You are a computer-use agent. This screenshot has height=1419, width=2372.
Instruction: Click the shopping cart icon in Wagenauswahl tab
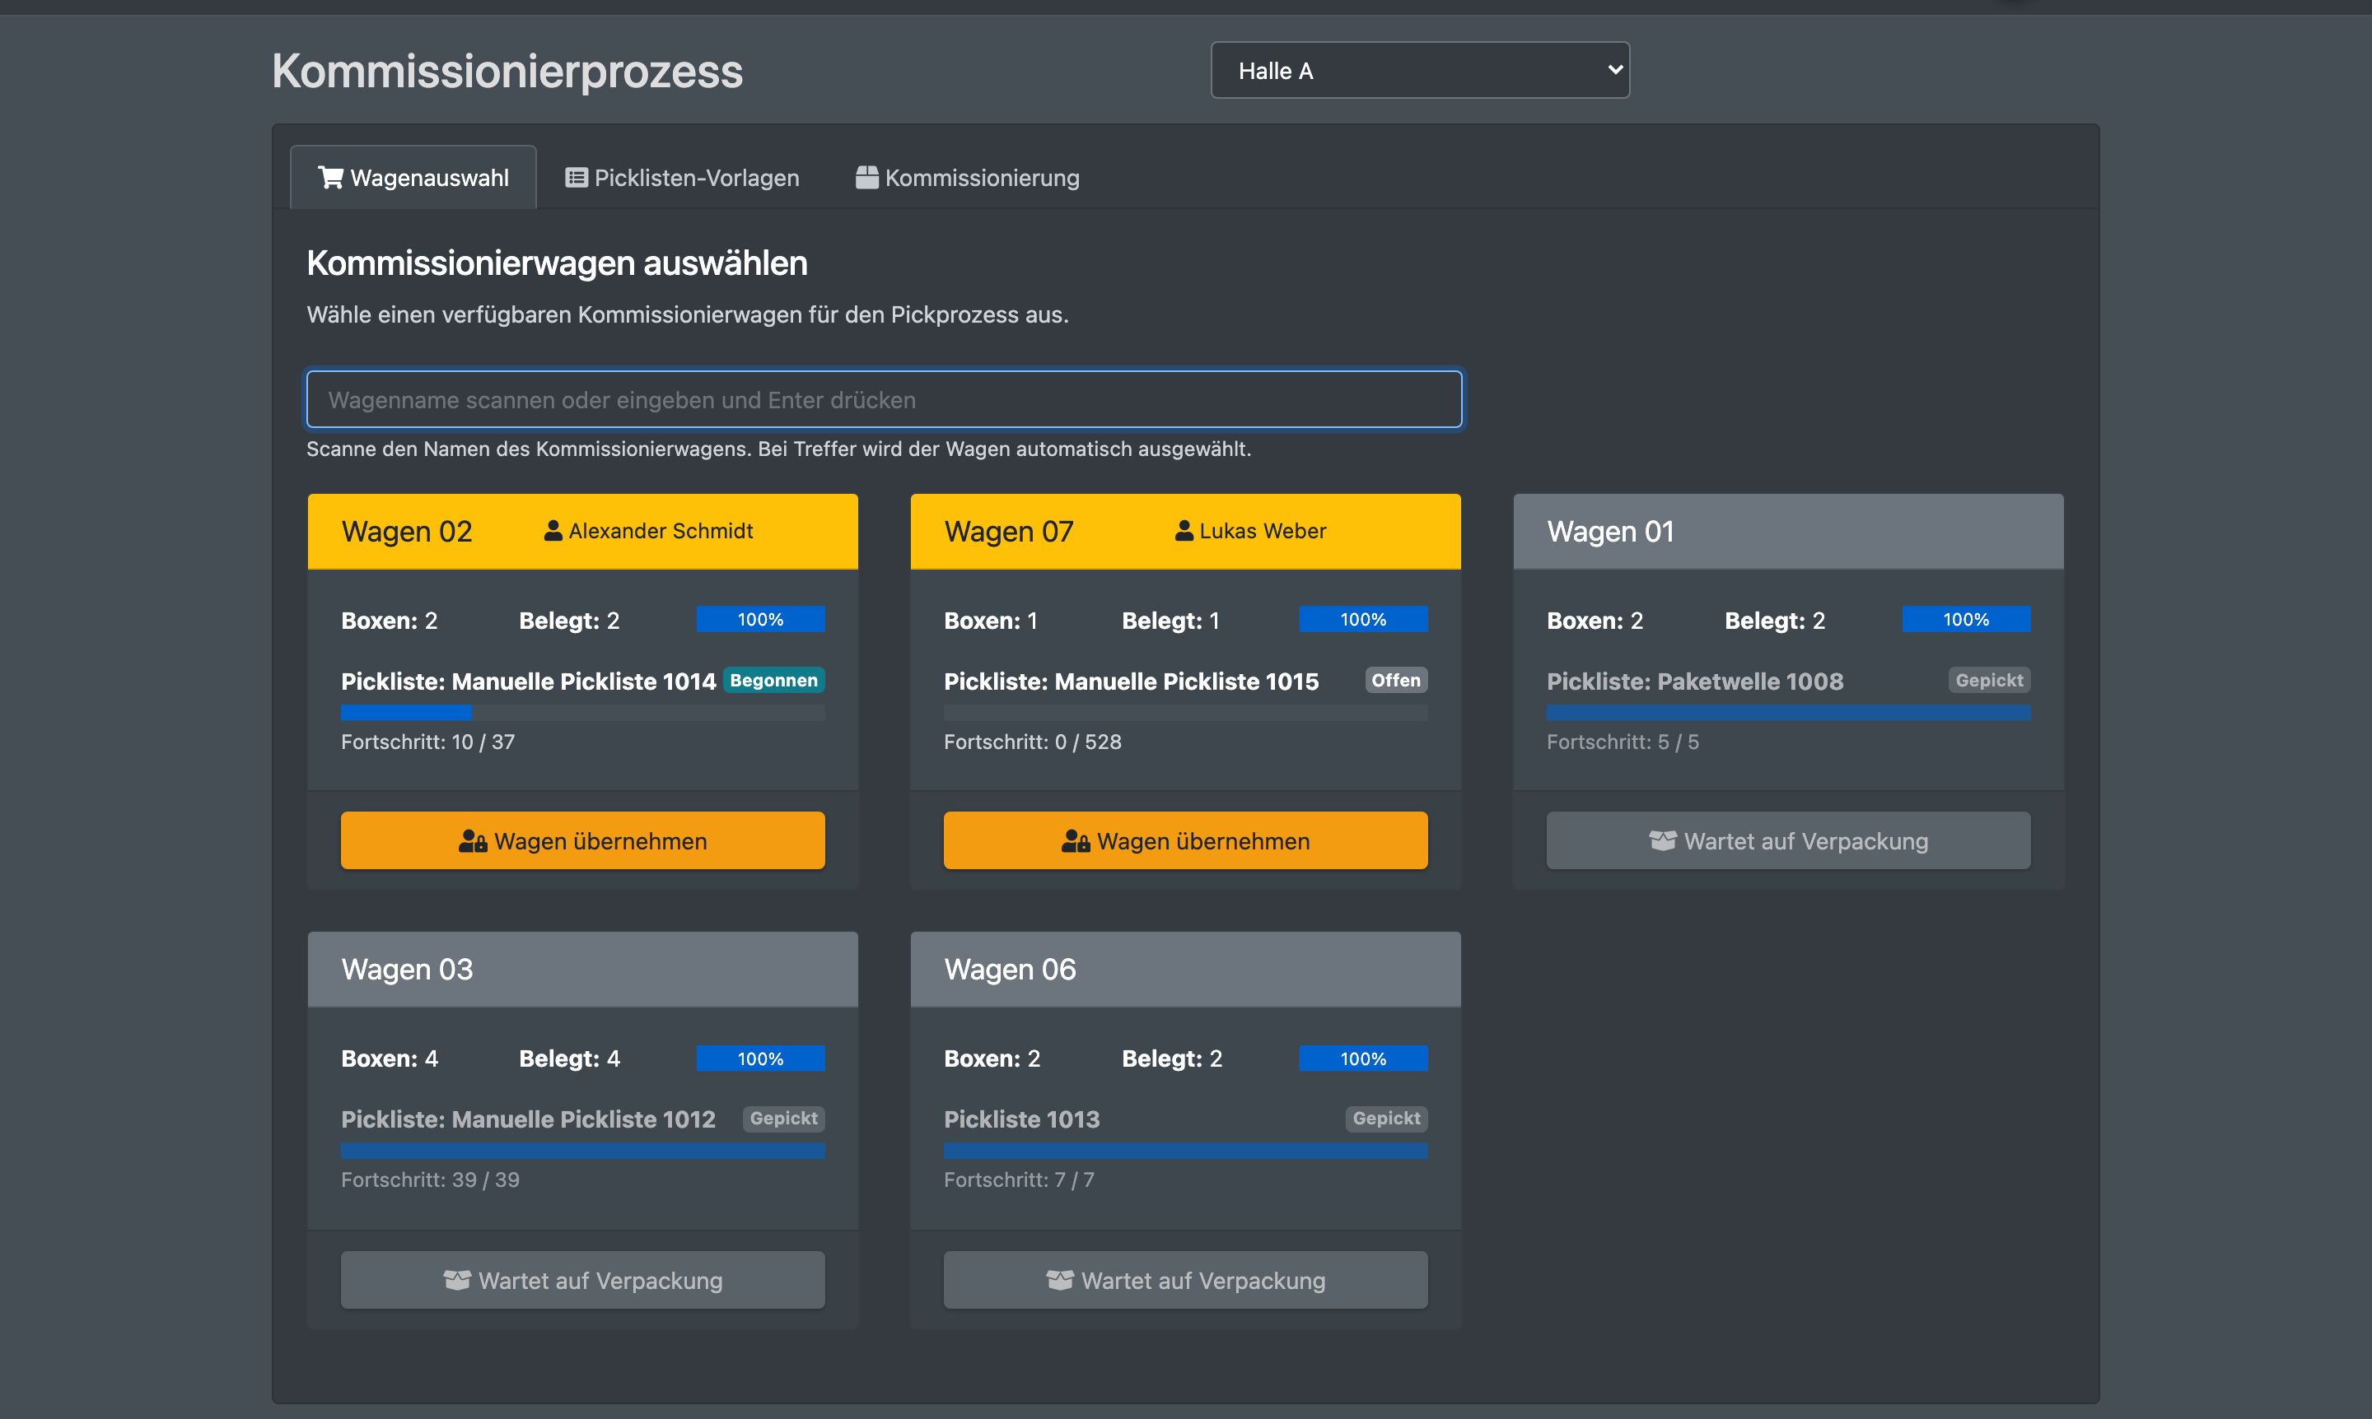tap(331, 177)
